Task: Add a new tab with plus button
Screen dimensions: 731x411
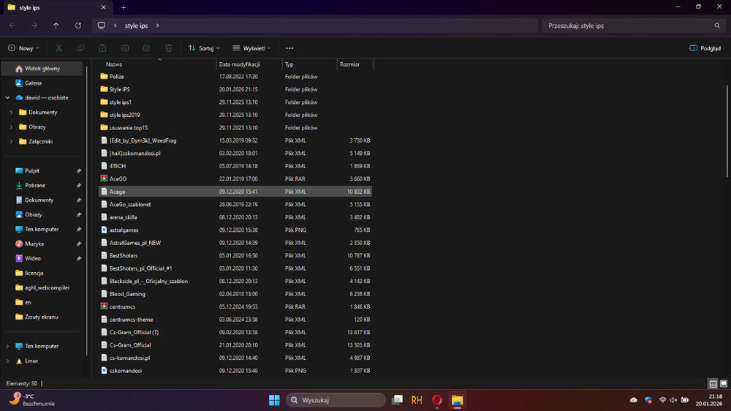Action: tap(124, 7)
